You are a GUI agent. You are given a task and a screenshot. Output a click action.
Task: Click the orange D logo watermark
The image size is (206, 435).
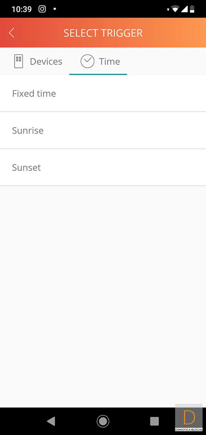[189, 417]
